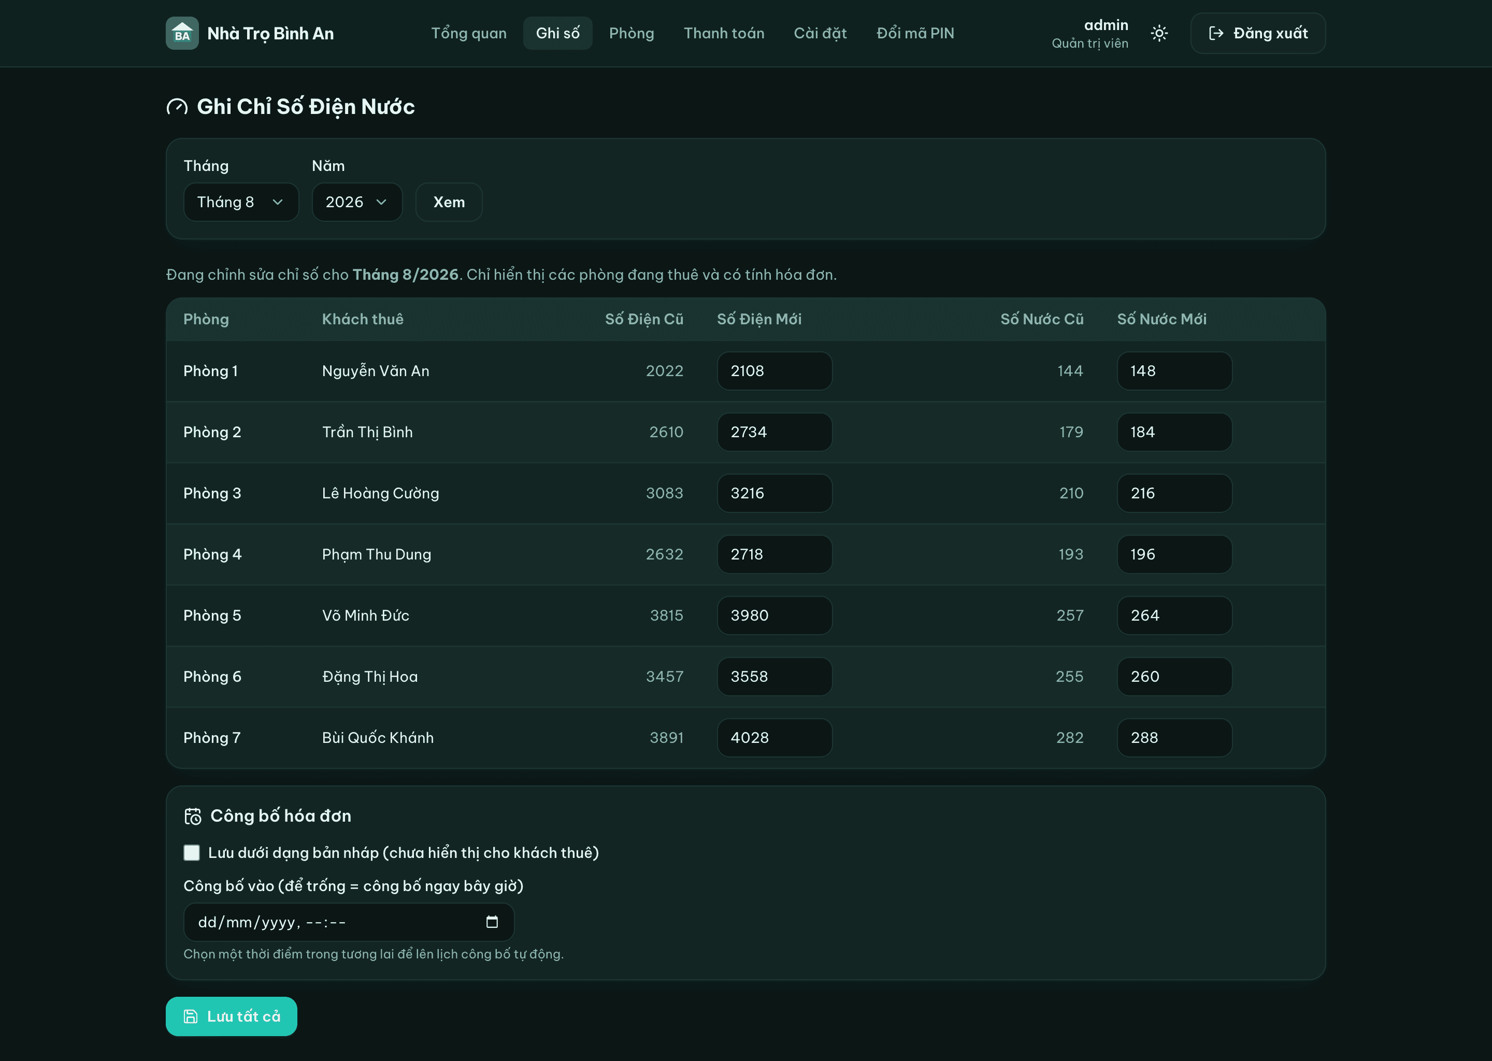Click the Số Điện Mới column header
The width and height of the screenshot is (1492, 1061).
tap(759, 319)
